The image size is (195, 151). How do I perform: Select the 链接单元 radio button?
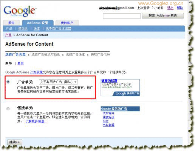(x=8, y=109)
